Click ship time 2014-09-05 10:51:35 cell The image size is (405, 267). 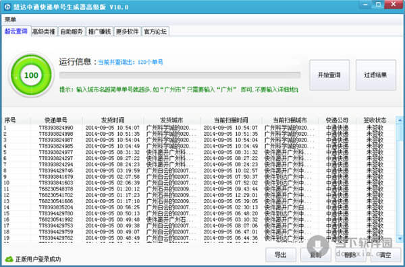113,134
